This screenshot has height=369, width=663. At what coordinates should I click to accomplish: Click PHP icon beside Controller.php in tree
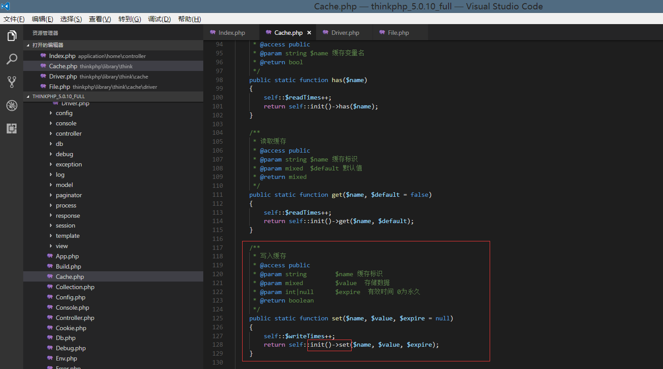click(50, 318)
